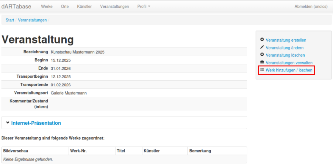Click the briefcase icon for Veranstaltungen verwalten
Image resolution: width=333 pixels, height=165 pixels.
click(262, 62)
